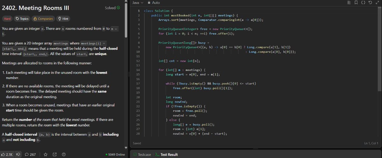Click the bookmark icon in editor toolbar
This screenshot has width=382, height=158.
[x=356, y=3]
